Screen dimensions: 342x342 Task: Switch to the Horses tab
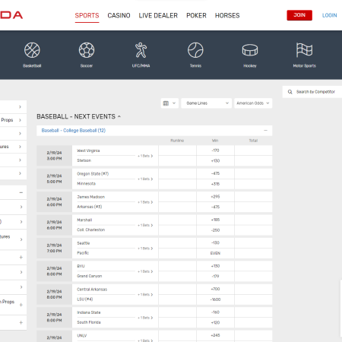point(227,16)
